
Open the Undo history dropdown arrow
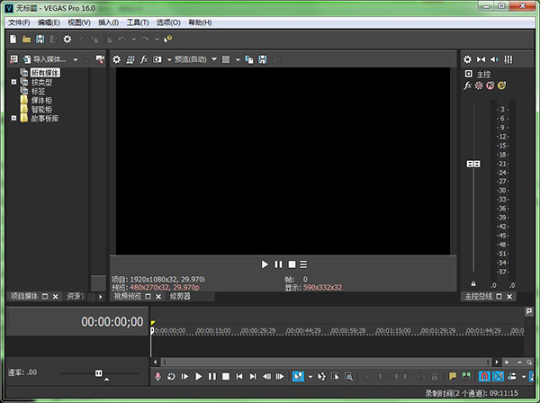pyautogui.click(x=133, y=40)
